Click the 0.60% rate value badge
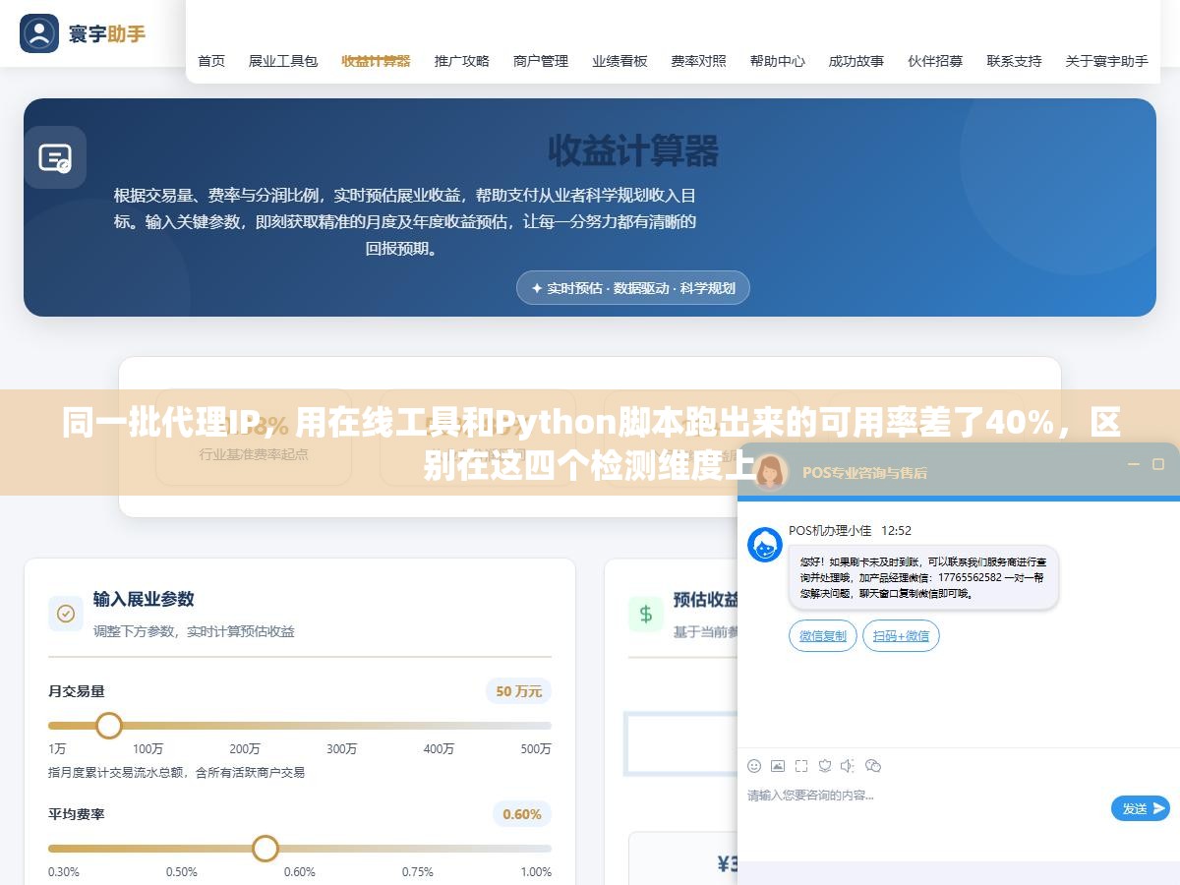Viewport: 1180px width, 885px height. pos(522,814)
